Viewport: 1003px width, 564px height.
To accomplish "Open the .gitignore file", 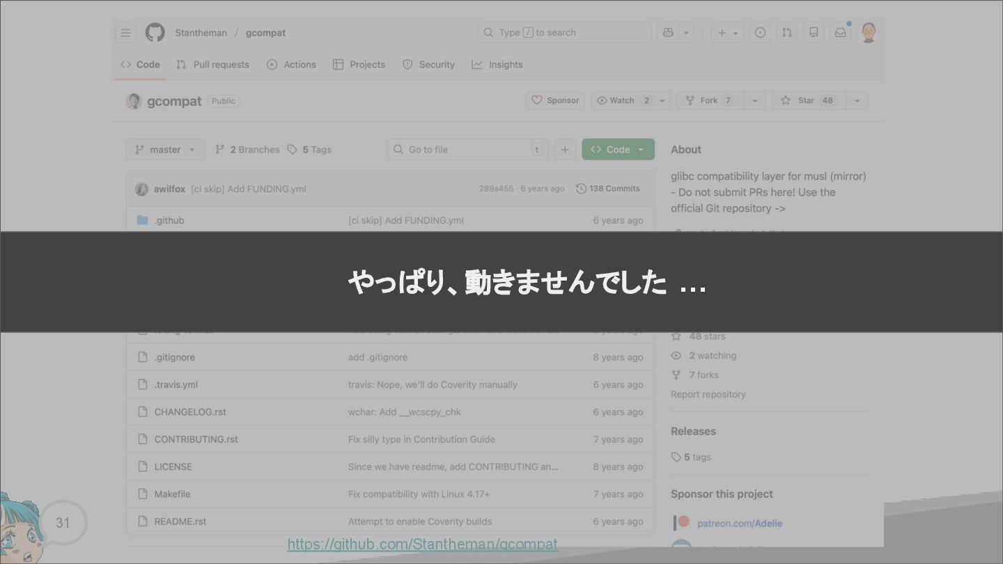I will point(175,357).
